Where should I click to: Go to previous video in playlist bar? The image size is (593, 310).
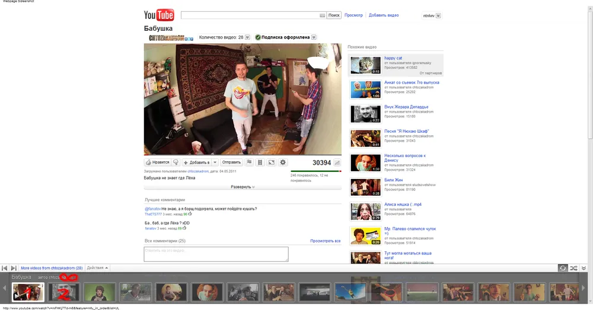click(5, 268)
